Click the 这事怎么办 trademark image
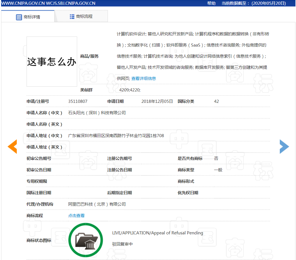This screenshot has width=296, height=260. 52,62
